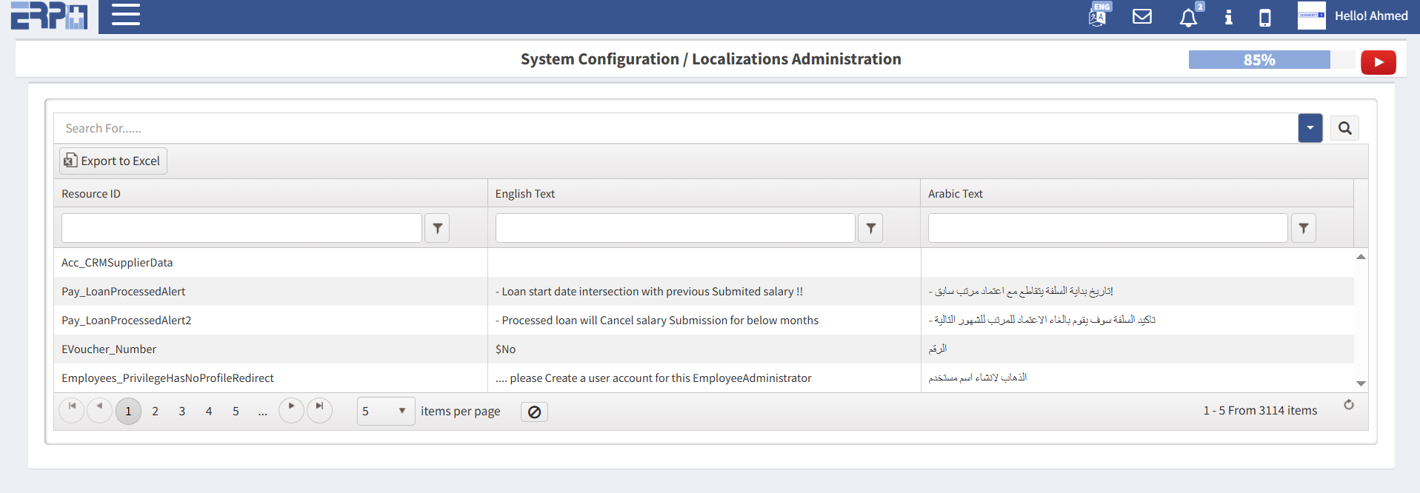Click the info icon in header

1228,17
